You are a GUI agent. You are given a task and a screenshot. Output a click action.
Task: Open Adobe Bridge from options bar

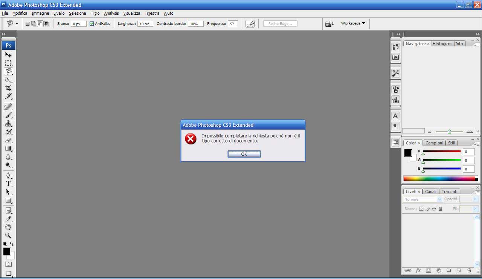pos(329,24)
